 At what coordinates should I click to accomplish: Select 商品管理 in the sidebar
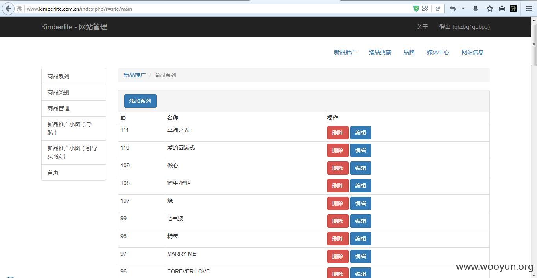pos(74,108)
